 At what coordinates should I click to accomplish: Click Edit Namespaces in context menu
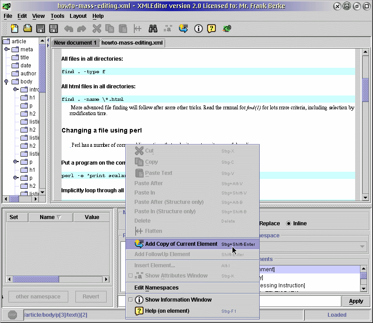click(x=156, y=288)
